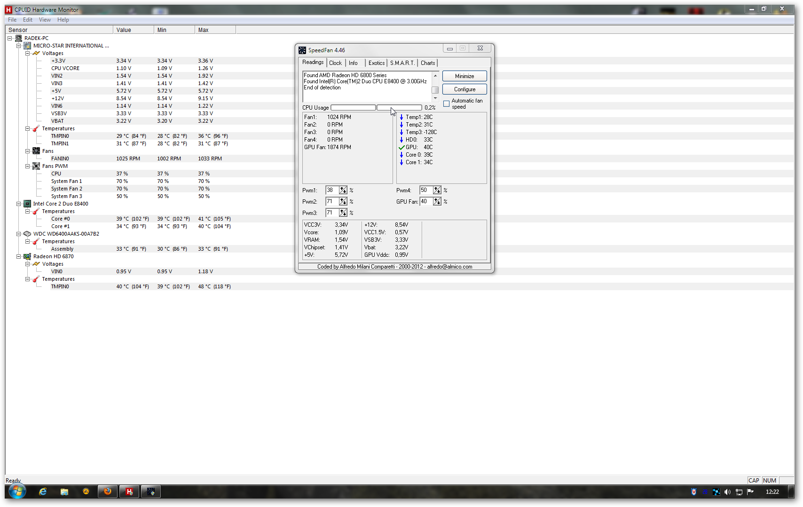
Task: Collapse Temperatures under Intel Core 2 Duo
Action: [27, 211]
